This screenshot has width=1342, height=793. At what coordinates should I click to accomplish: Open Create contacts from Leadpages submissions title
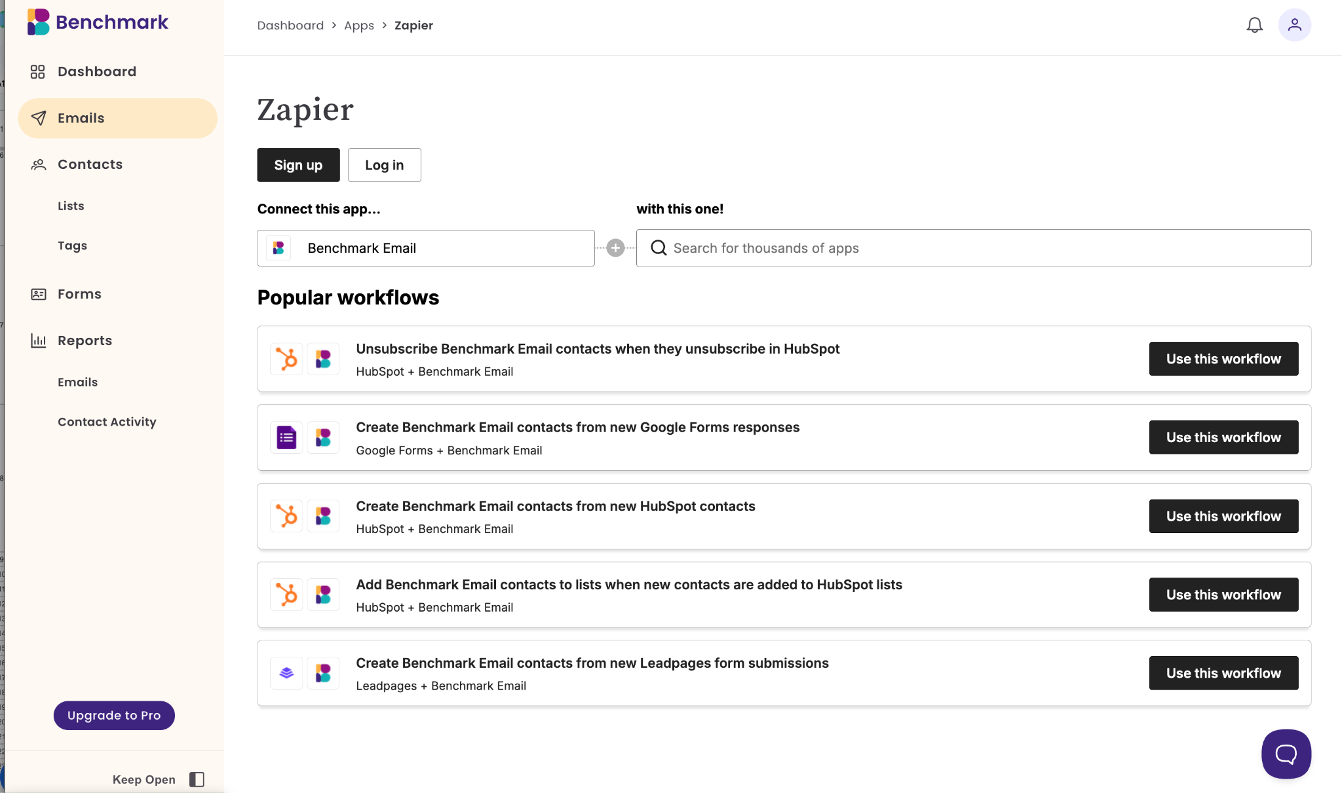coord(592,663)
